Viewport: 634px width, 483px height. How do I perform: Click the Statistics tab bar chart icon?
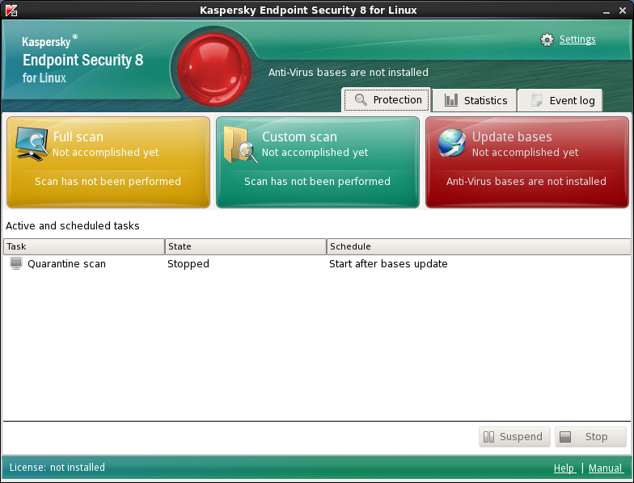click(x=451, y=100)
